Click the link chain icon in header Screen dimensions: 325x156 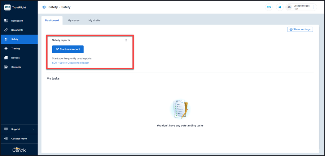pos(269,7)
